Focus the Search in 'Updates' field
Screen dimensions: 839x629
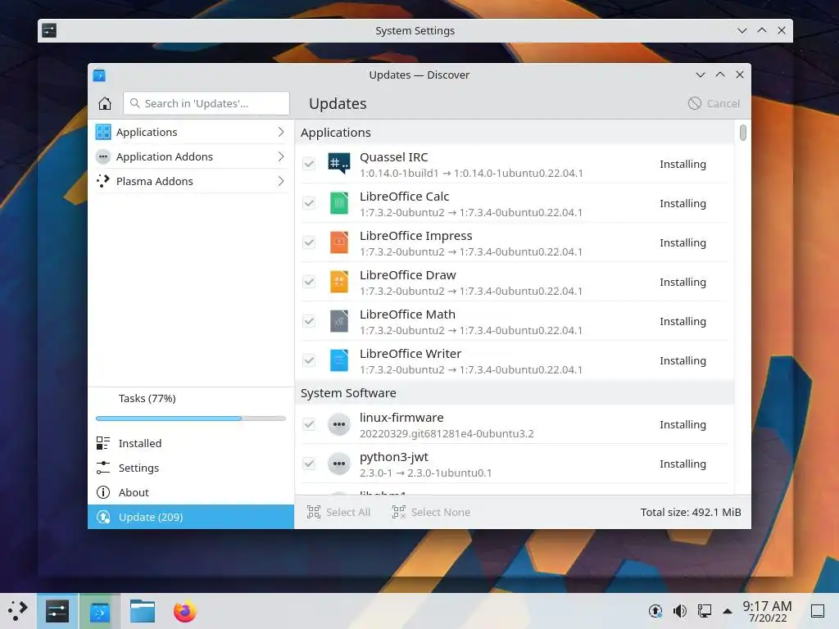206,103
